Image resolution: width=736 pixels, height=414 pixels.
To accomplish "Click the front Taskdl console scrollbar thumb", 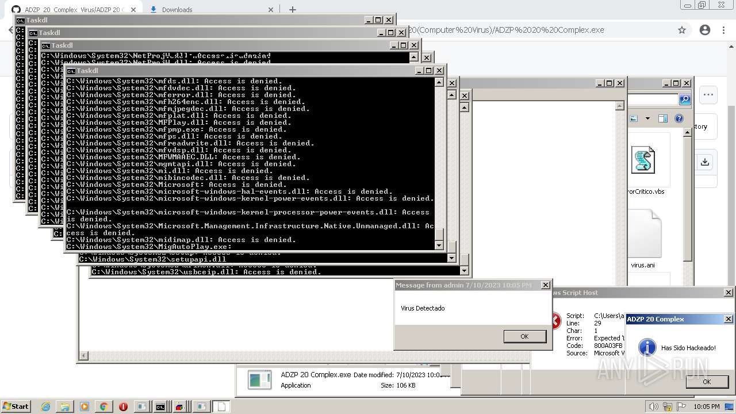I will pos(439,234).
